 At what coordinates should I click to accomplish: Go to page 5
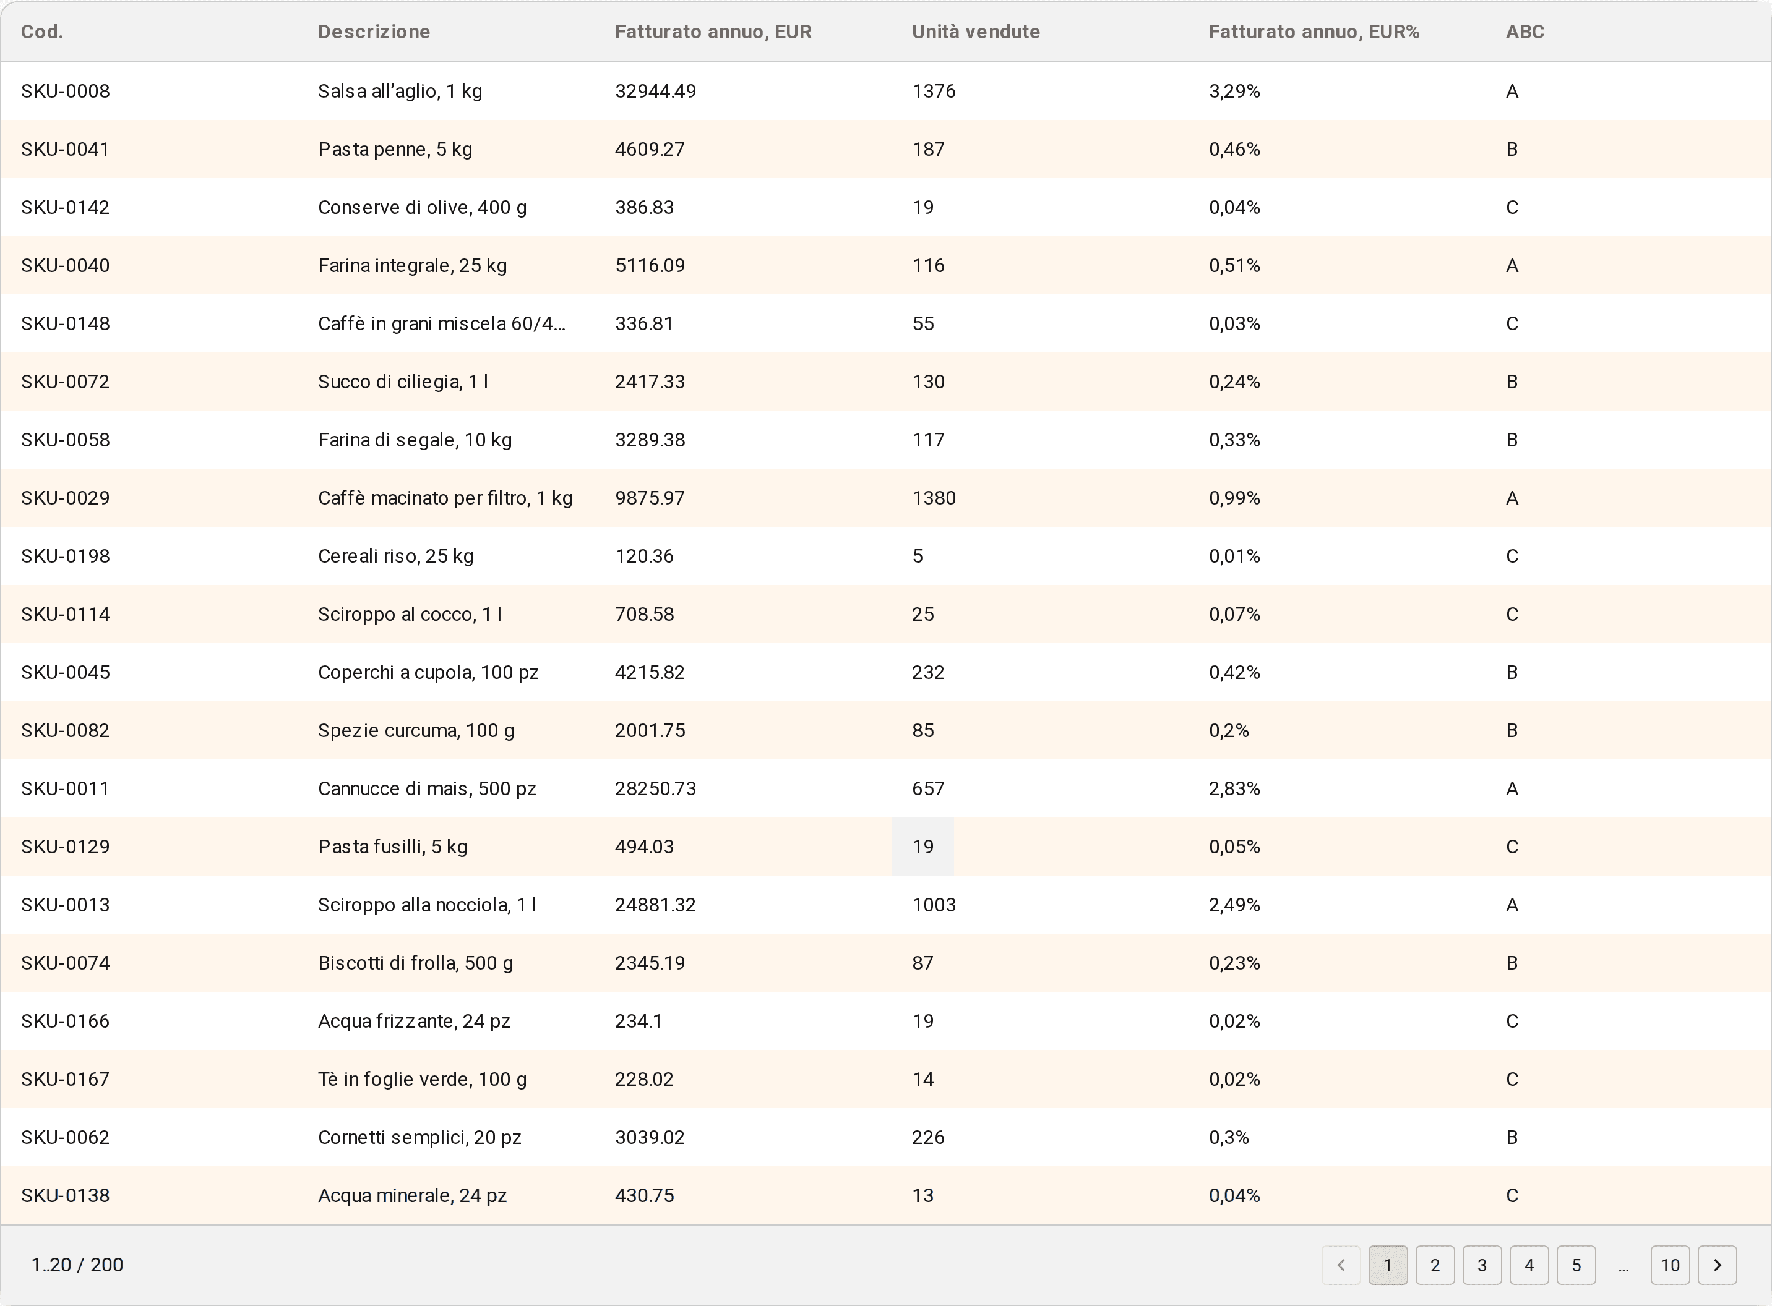[x=1576, y=1266]
